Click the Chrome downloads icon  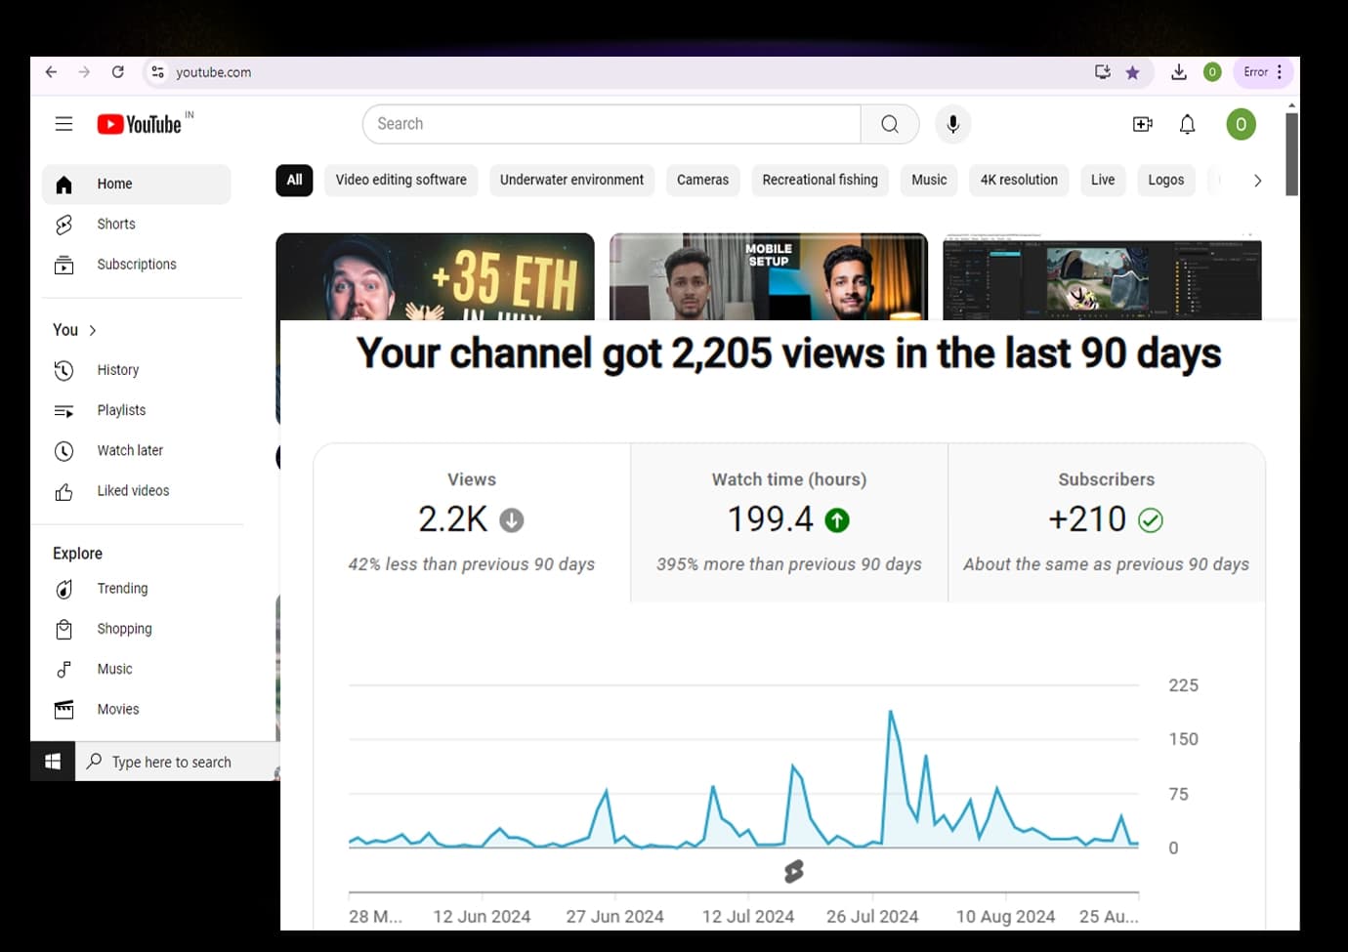1179,72
